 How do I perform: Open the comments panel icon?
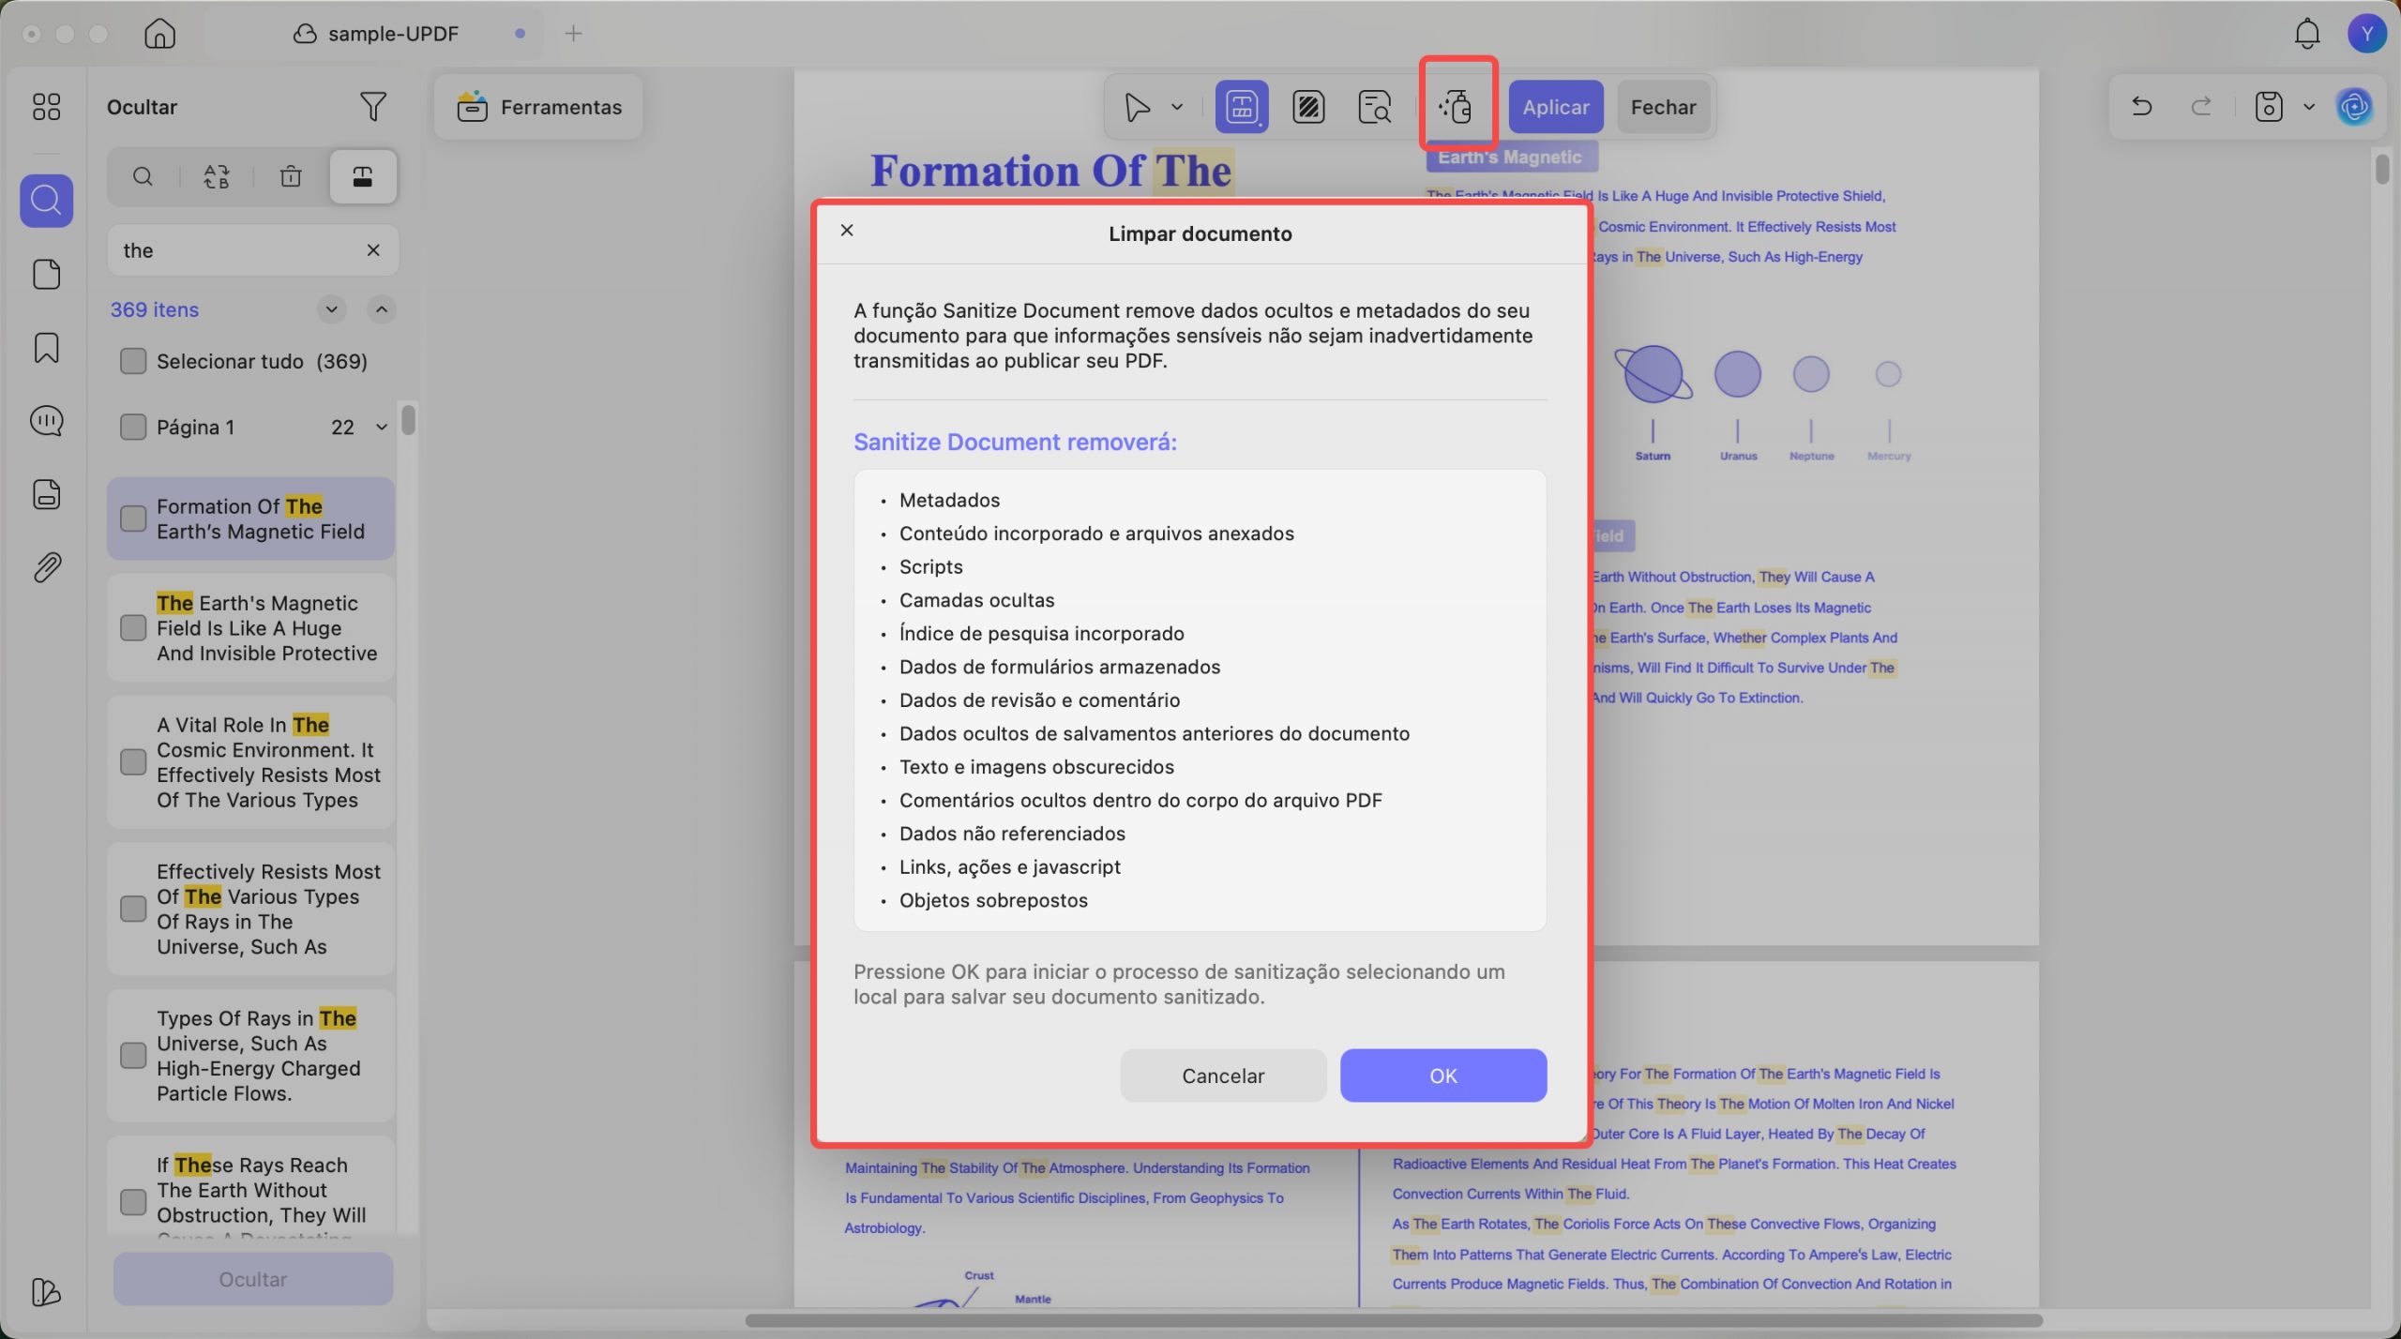point(46,421)
